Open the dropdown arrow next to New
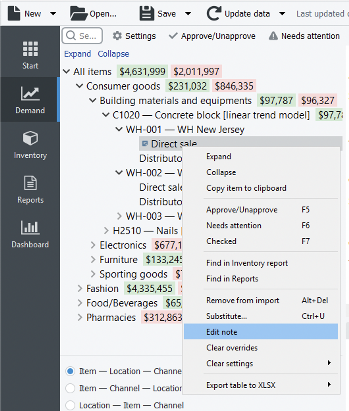 point(53,14)
